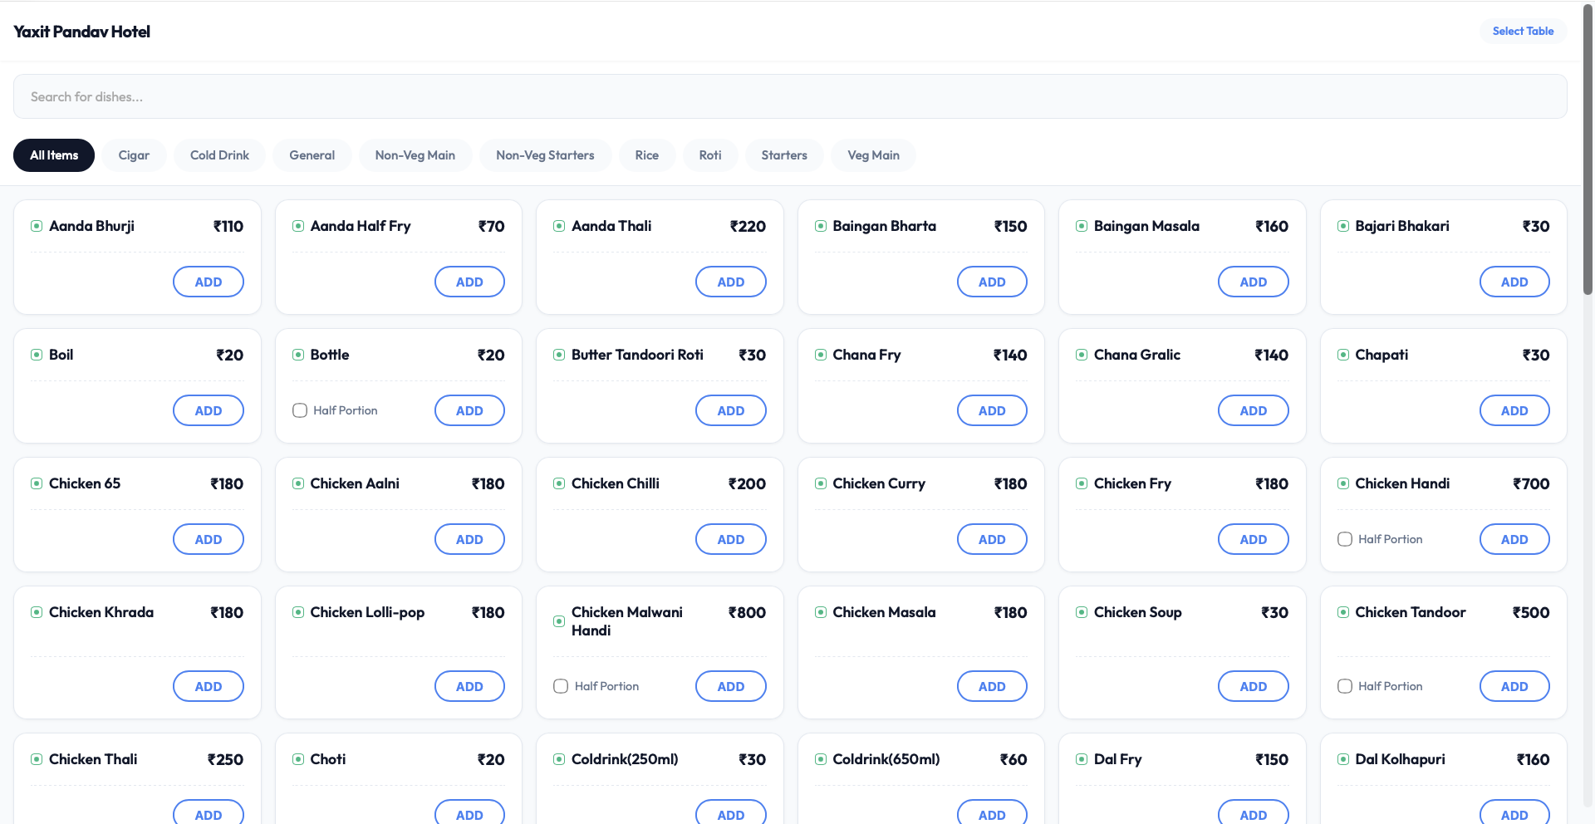Add Chicken Curry to the order

pyautogui.click(x=992, y=539)
